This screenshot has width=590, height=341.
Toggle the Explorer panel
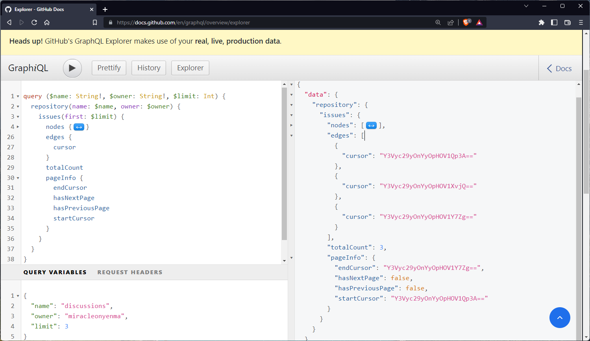click(190, 68)
